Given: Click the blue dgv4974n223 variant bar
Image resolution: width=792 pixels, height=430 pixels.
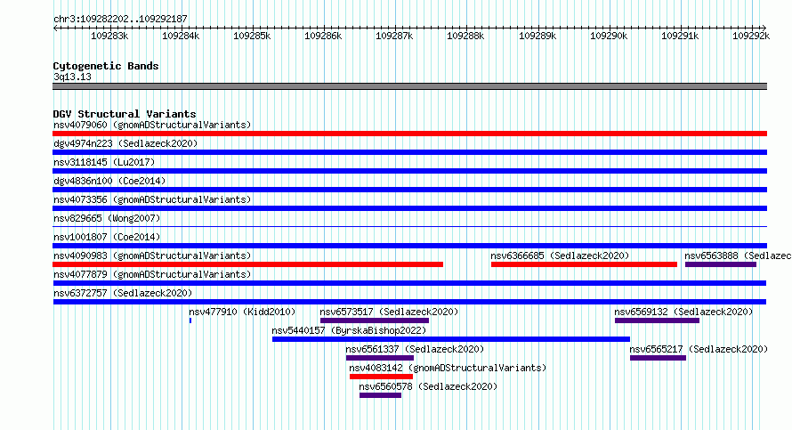Looking at the screenshot, I should [x=409, y=152].
